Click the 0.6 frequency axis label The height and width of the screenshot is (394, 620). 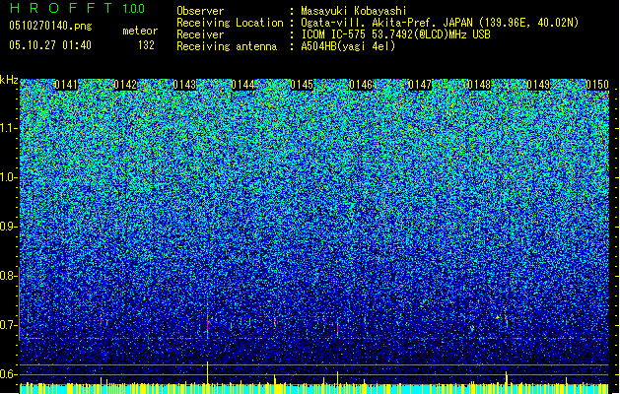(x=9, y=374)
